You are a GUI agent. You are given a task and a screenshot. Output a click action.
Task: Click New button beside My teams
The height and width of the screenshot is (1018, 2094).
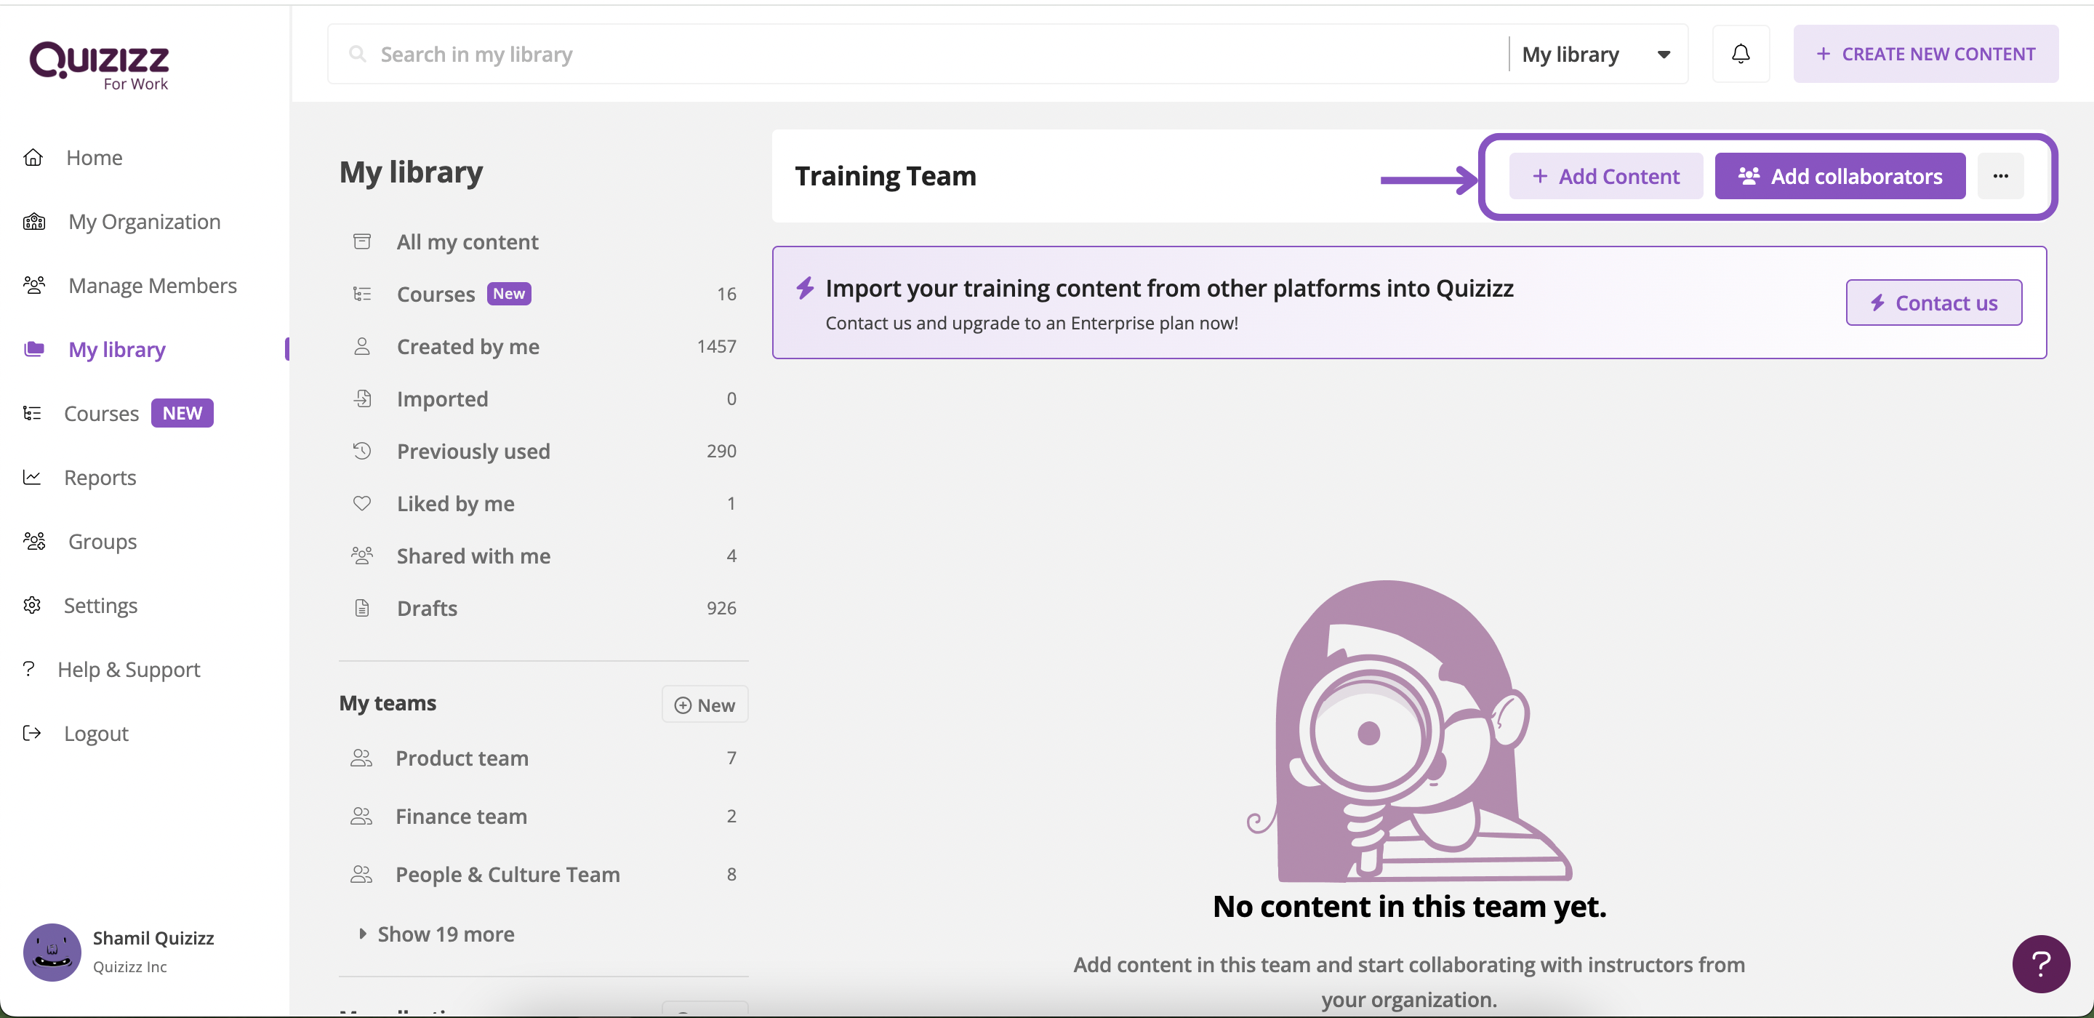(x=704, y=705)
